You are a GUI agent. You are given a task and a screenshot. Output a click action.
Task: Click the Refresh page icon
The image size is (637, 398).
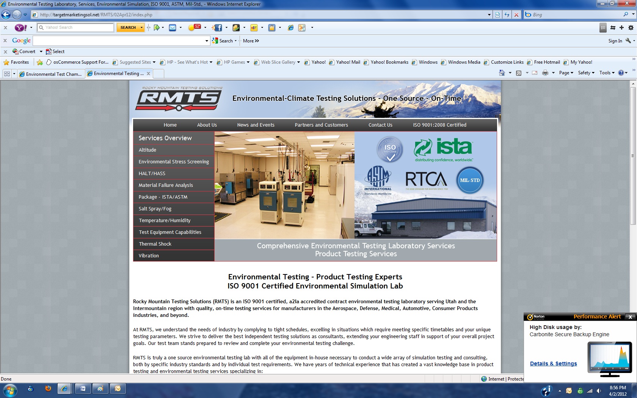[507, 15]
